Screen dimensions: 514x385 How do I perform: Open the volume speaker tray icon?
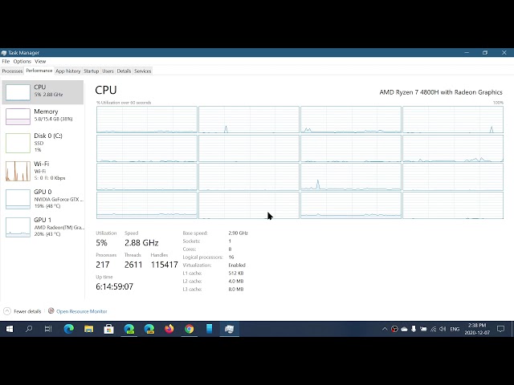[x=443, y=329]
